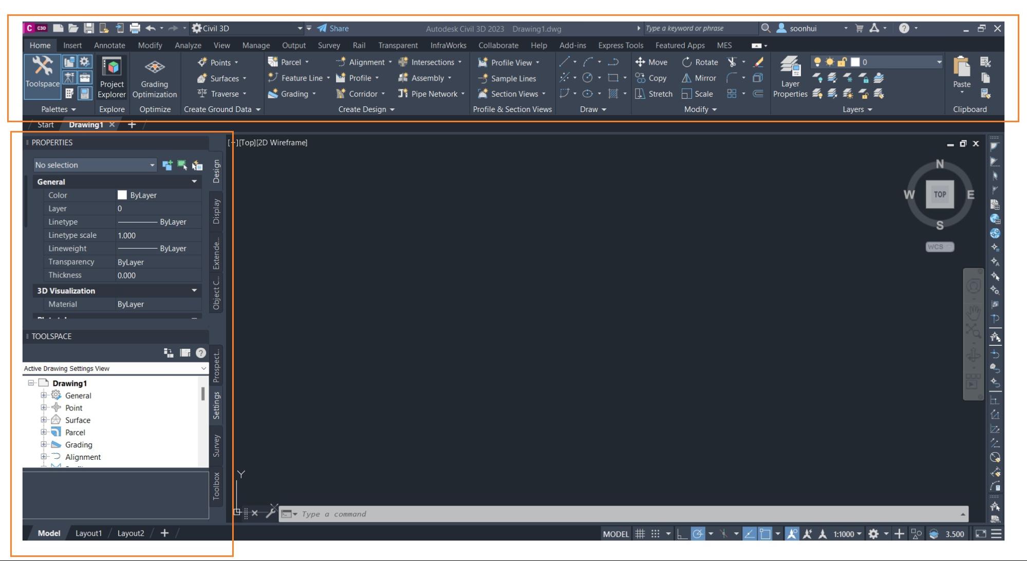Open the Toolspace palette button
Image resolution: width=1027 pixels, height=561 pixels.
pyautogui.click(x=42, y=77)
